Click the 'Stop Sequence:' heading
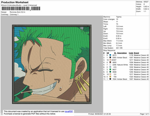The image size is (150, 116). click(x=109, y=50)
